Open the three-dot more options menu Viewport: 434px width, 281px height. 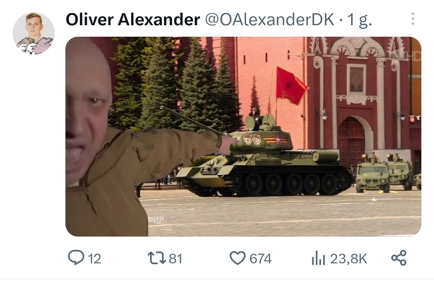coord(413,19)
